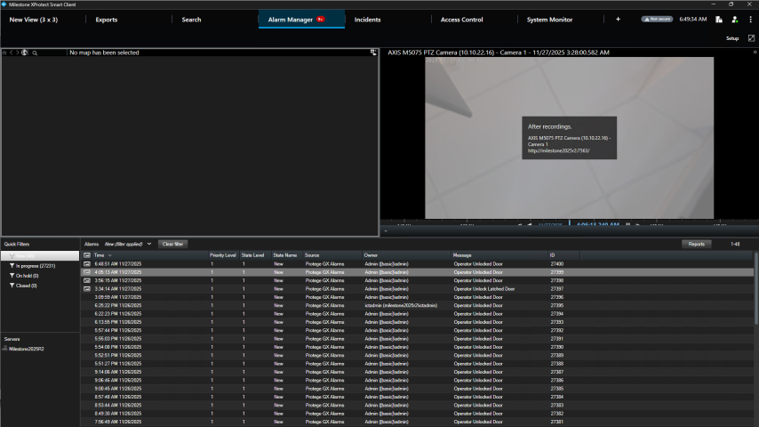Select the alarm with ID 27395

coord(556,305)
